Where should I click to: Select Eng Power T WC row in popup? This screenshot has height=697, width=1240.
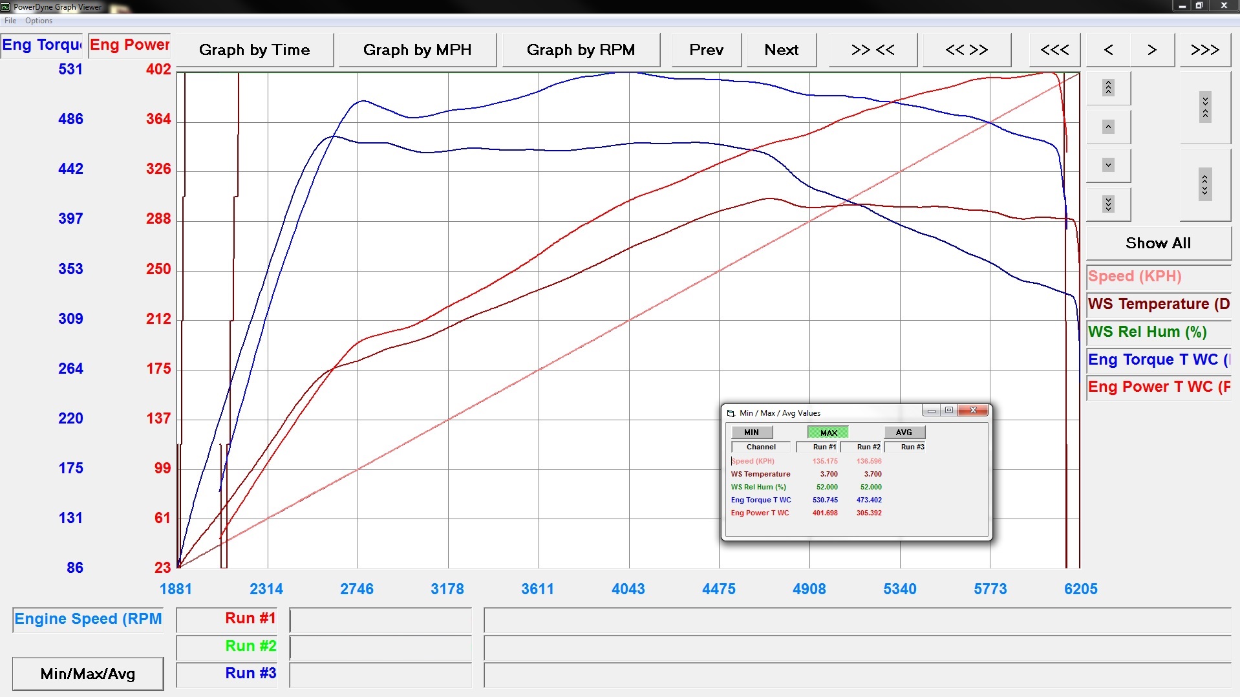(x=760, y=513)
